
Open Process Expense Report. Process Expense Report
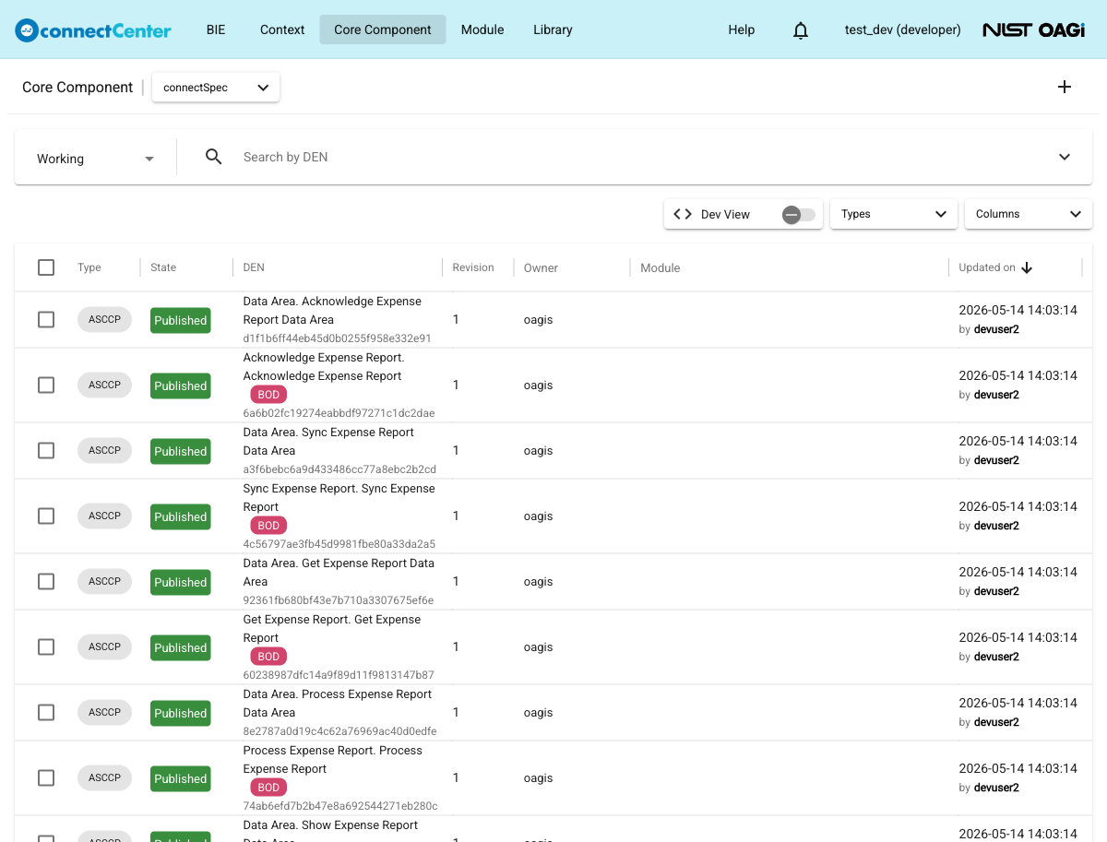click(332, 759)
